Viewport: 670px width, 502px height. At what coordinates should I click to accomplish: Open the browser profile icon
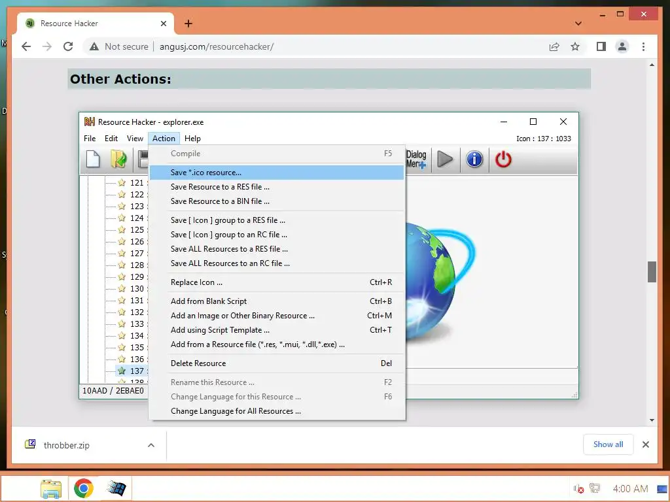[x=622, y=46]
